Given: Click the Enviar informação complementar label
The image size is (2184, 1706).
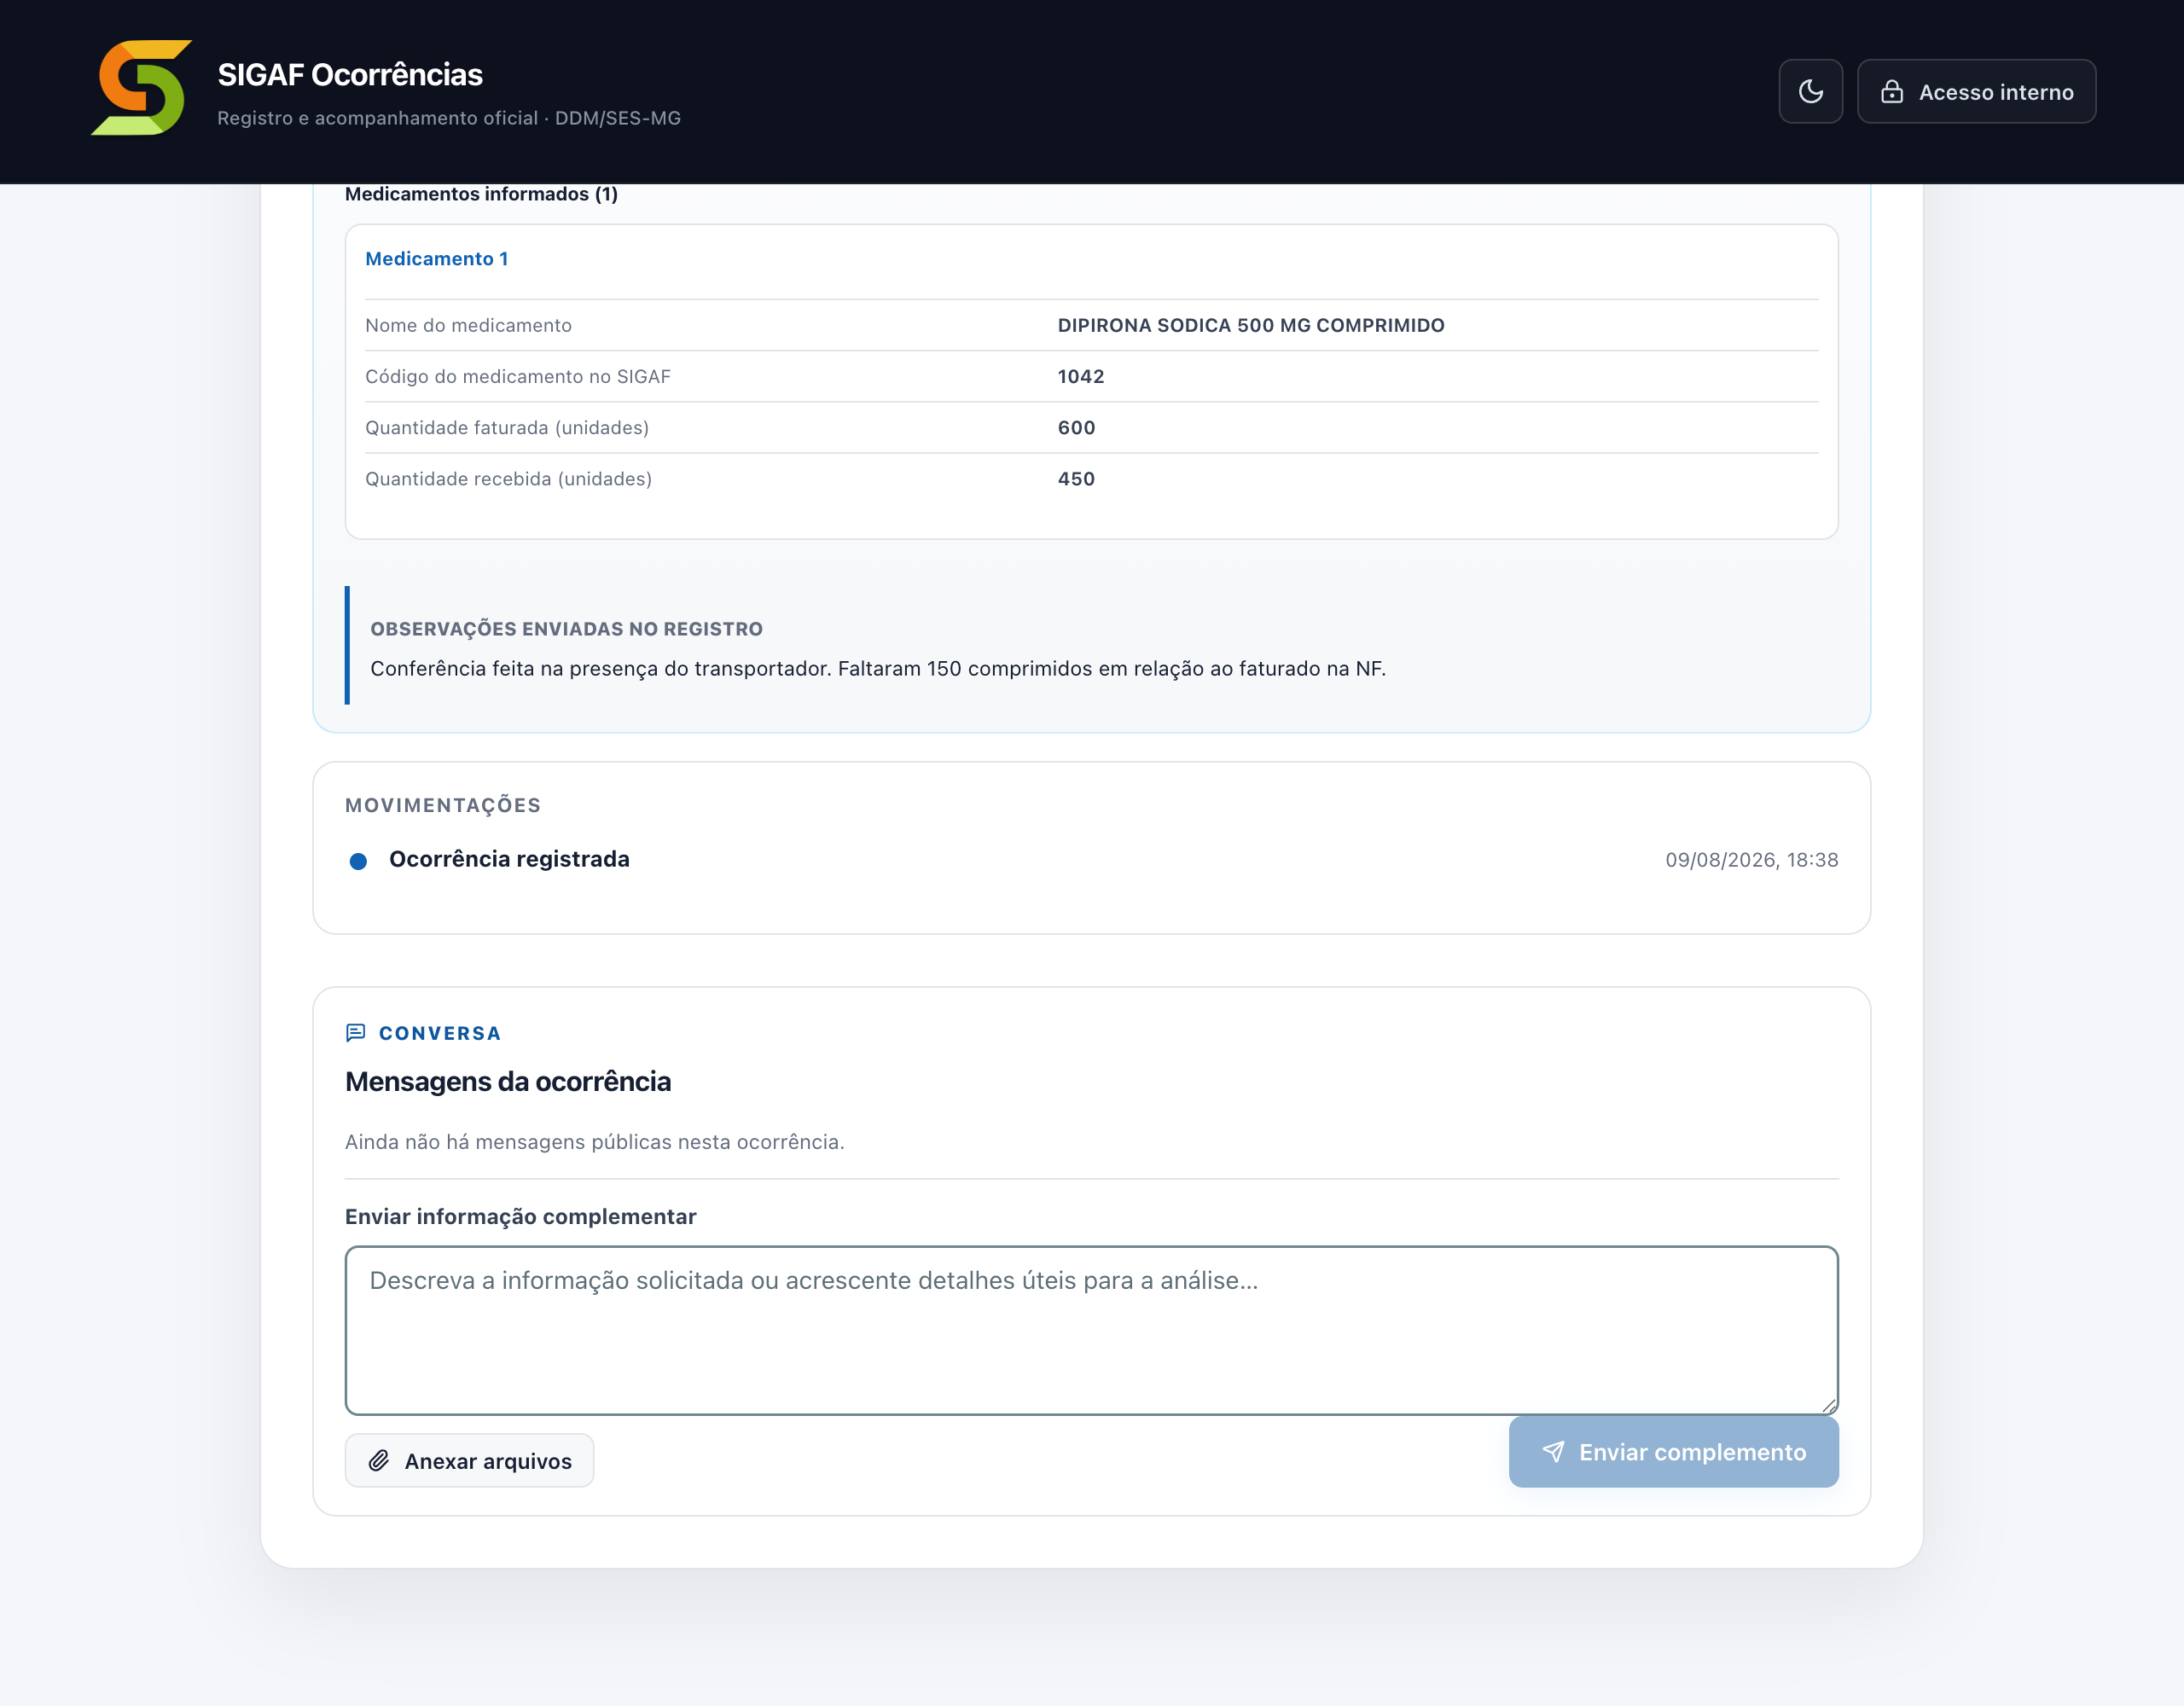Looking at the screenshot, I should point(520,1216).
